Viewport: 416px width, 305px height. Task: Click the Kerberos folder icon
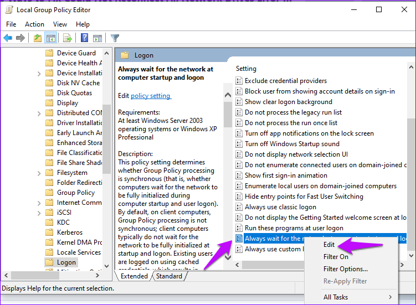click(x=49, y=232)
